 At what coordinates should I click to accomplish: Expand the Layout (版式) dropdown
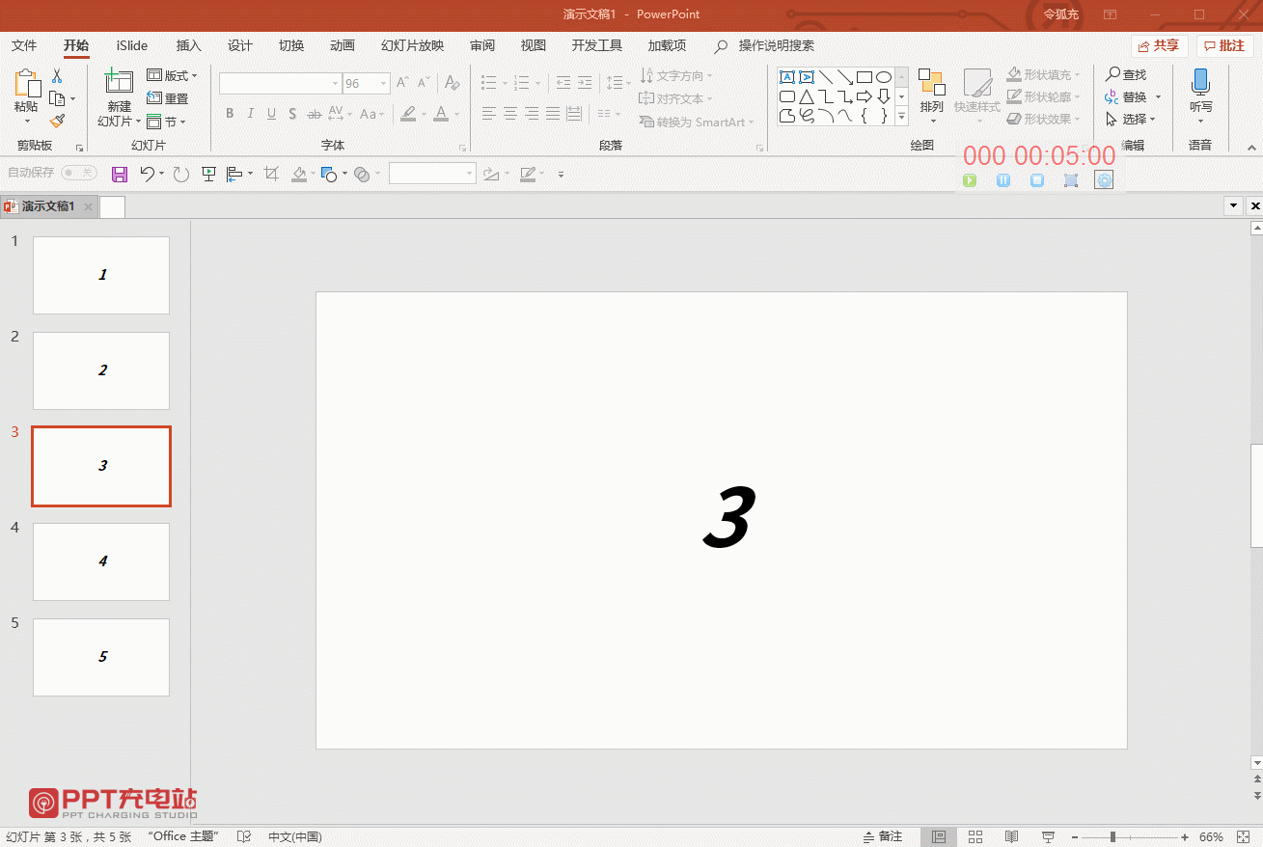tap(172, 75)
